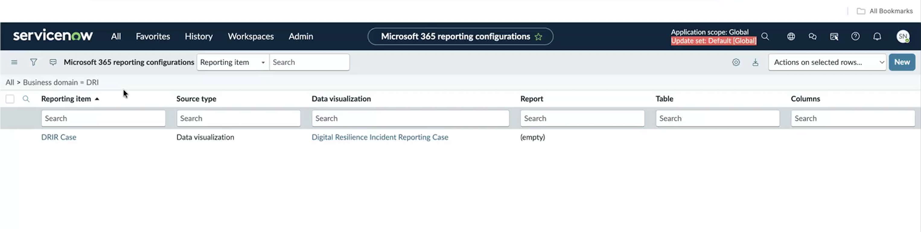This screenshot has width=921, height=232.
Task: Focus the Report column search field
Action: coord(582,118)
